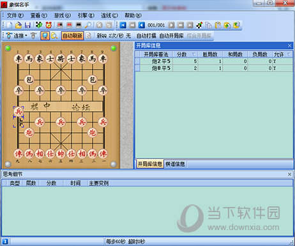Select the 炮8平5 opening row
The height and width of the screenshot is (246, 295).
click(x=214, y=68)
